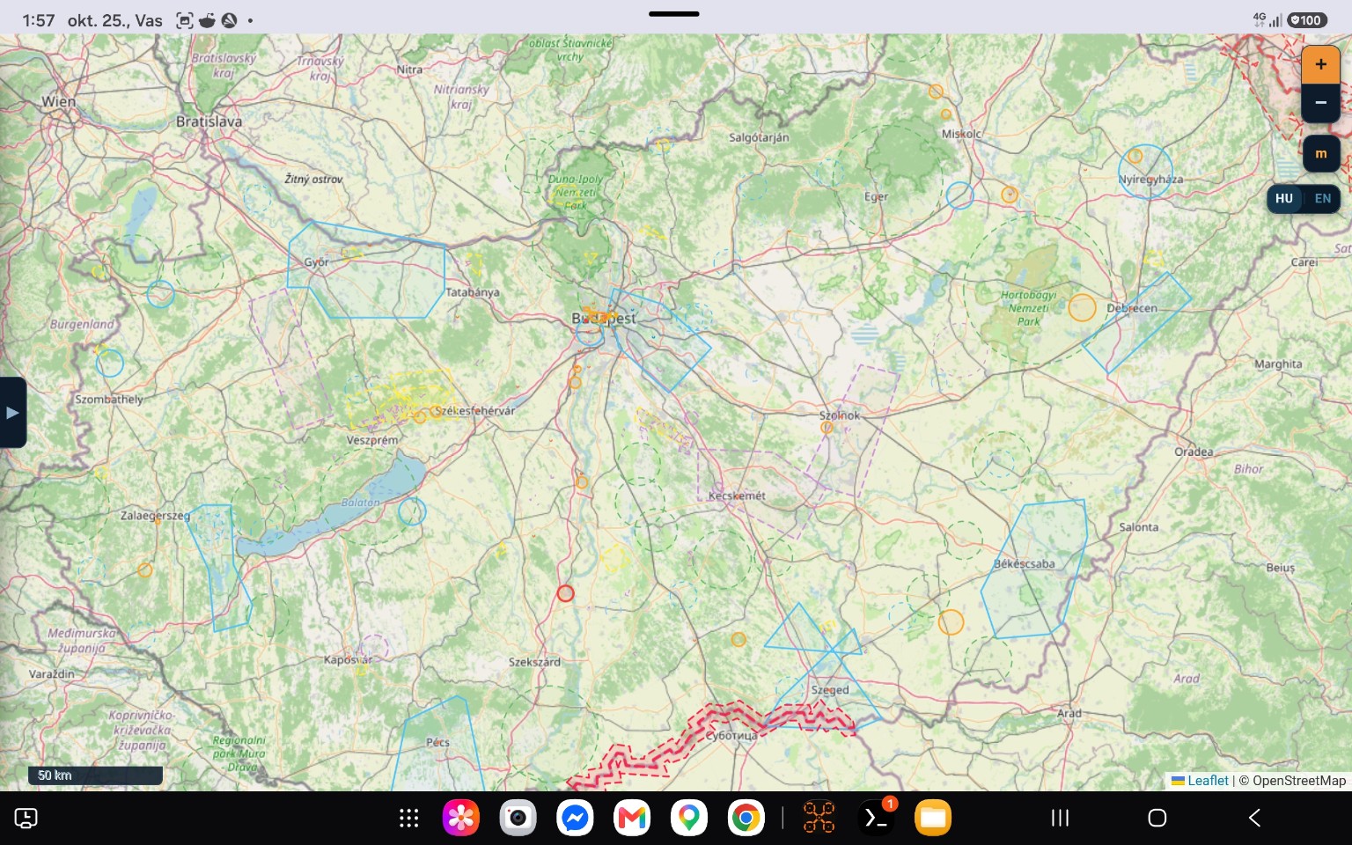Click the 50 km scale bar

pos(95,775)
